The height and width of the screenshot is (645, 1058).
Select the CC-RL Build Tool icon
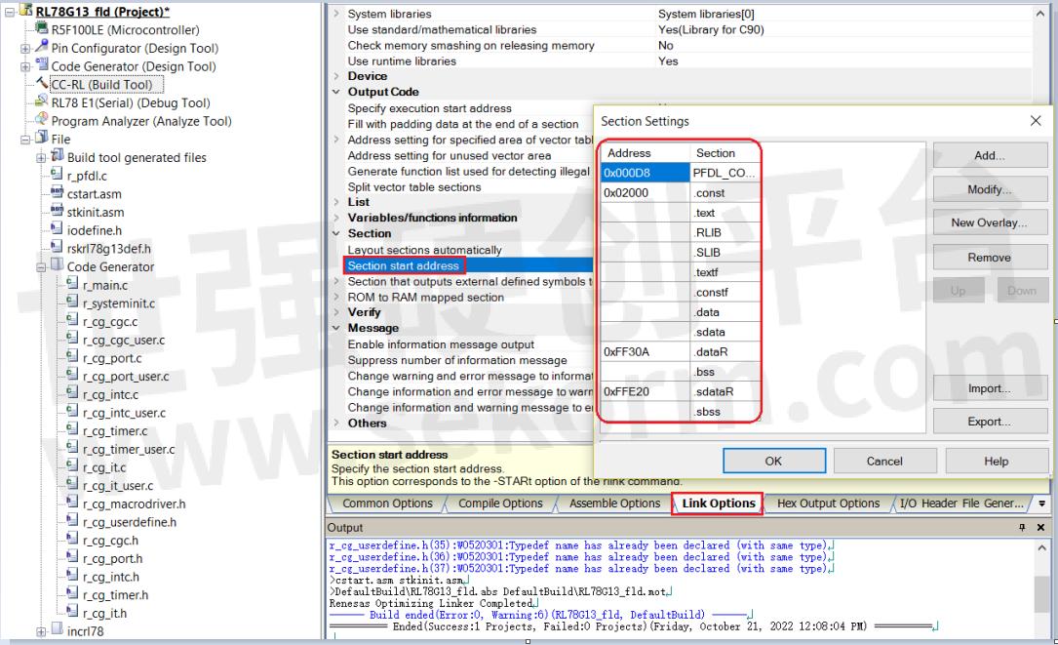(42, 85)
